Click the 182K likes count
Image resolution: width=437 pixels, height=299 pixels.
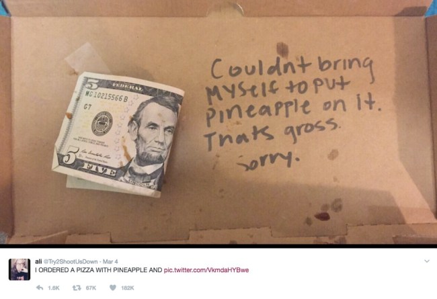pos(128,288)
